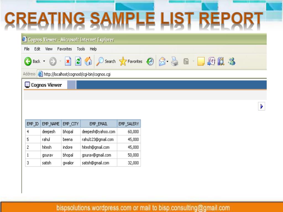Click the email rahul123@gmail.com
Viewport: 283px width, 212px height.
point(98,139)
